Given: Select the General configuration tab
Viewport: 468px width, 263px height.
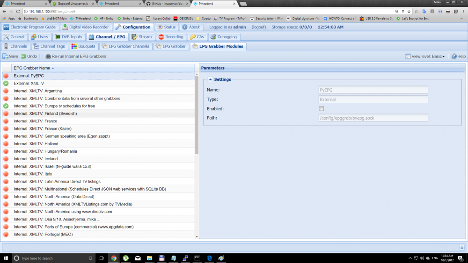Looking at the screenshot, I should pyautogui.click(x=14, y=36).
